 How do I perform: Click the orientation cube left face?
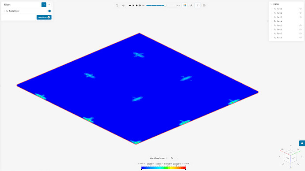pos(287,158)
